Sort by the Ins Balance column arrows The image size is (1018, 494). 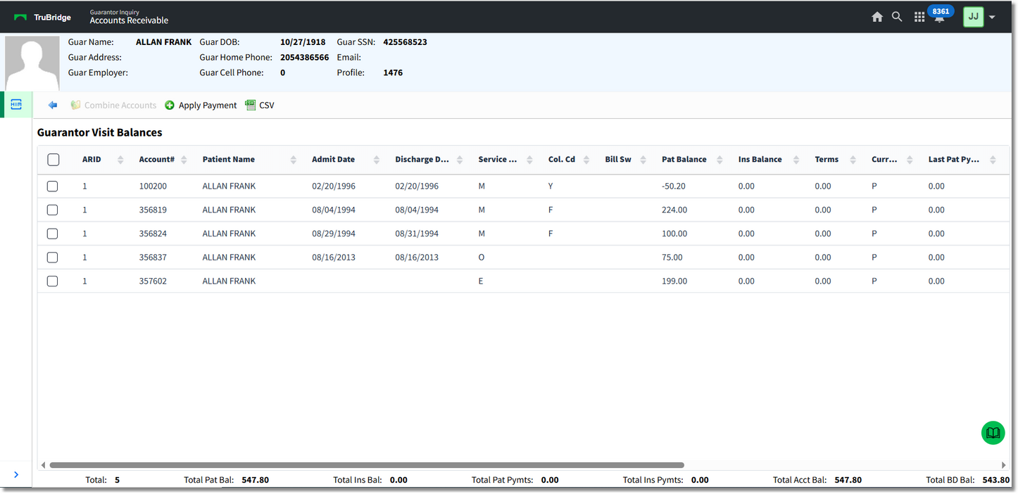pyautogui.click(x=796, y=160)
